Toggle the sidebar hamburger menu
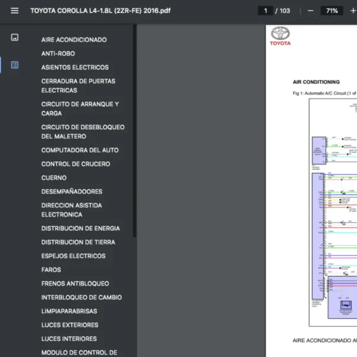Viewport: 357px width, 357px height. point(14,11)
